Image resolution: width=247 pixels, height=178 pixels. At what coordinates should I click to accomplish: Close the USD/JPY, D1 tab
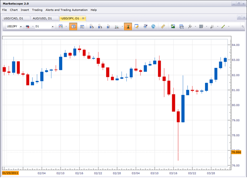(83, 18)
